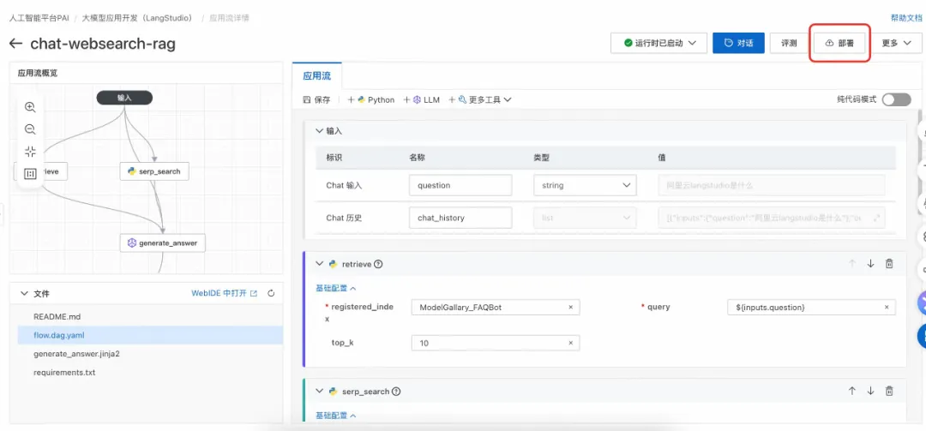Viewport: 926px width, 431px height.
Task: Click the ModelGallary_FAQBot index field
Action: (496, 308)
